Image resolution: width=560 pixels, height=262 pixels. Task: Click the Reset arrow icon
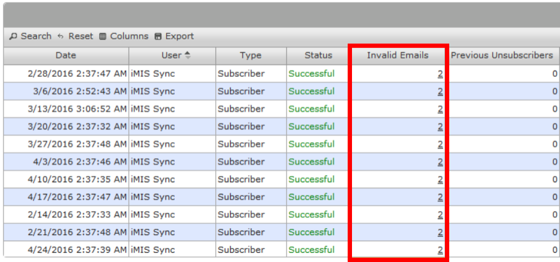tap(60, 36)
